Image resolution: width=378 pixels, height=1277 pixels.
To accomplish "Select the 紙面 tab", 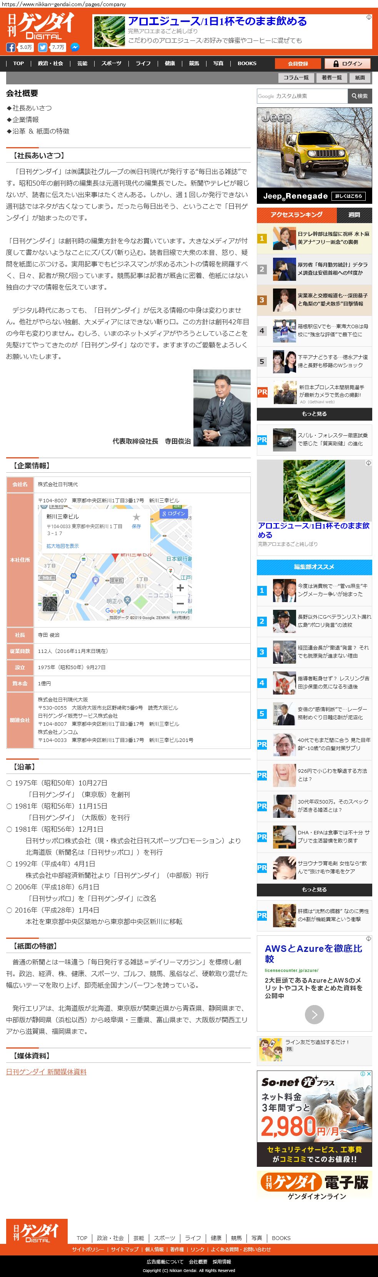I will point(360,78).
